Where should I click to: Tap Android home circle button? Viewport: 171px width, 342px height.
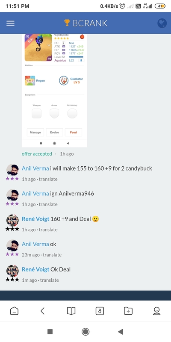[85, 332]
